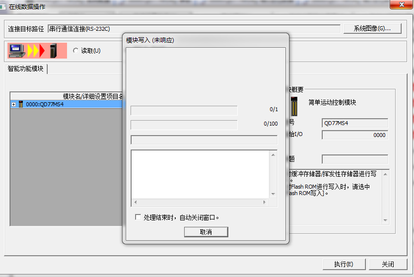
Task: Switch to the 智能功能模块 tab
Action: pyautogui.click(x=25, y=69)
